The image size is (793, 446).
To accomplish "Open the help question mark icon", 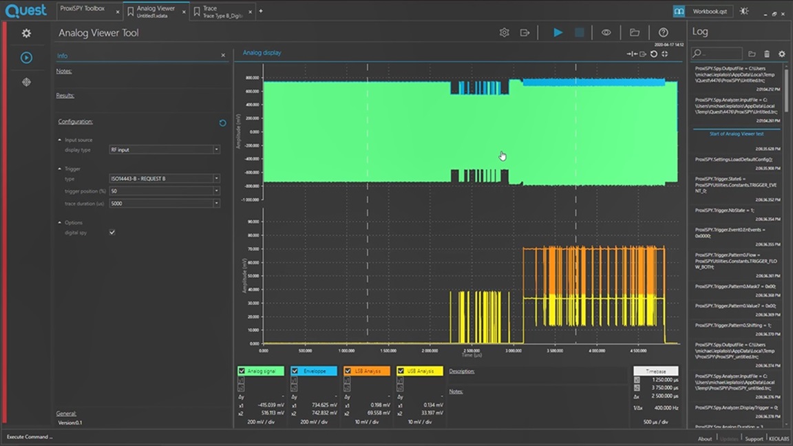I will 663,33.
